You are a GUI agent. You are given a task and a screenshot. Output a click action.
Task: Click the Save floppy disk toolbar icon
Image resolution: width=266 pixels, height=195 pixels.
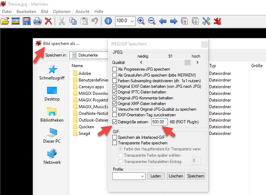pos(27,21)
